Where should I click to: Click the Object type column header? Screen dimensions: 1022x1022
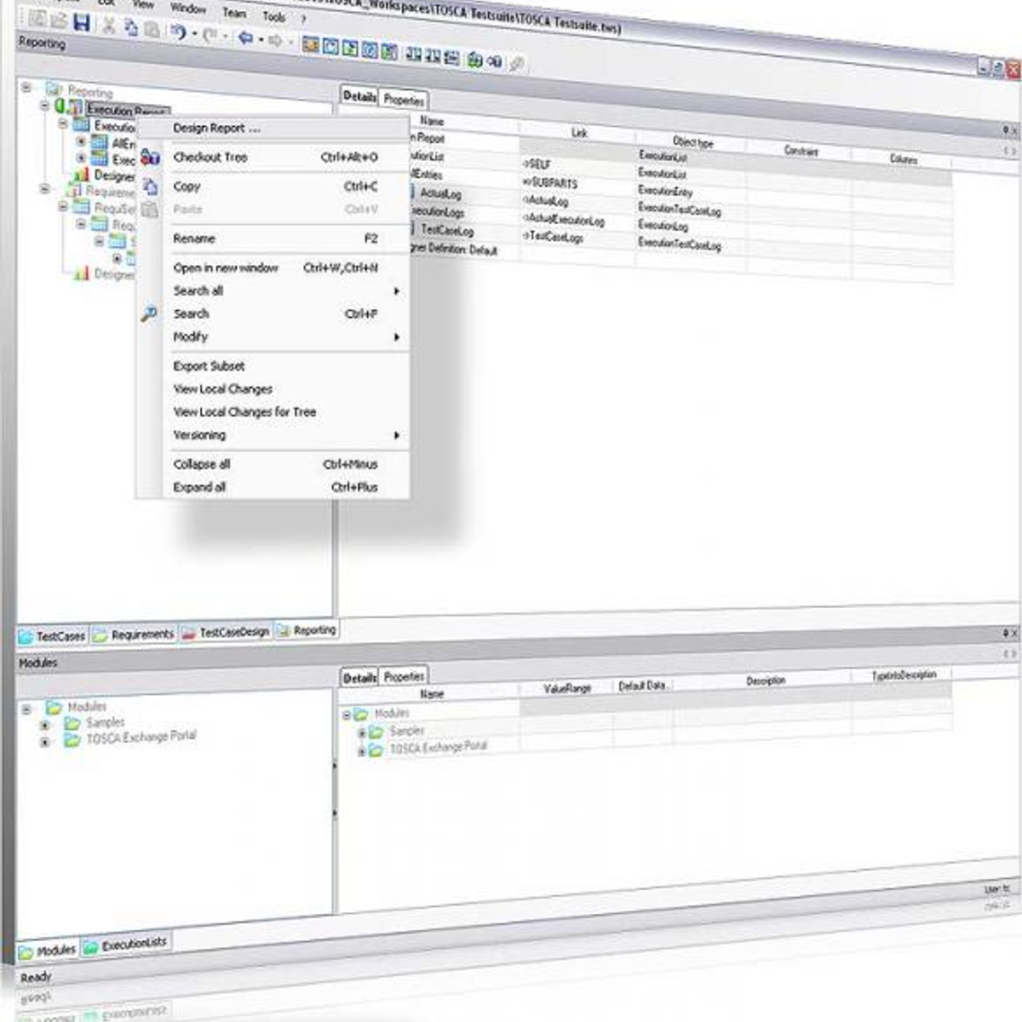(692, 142)
